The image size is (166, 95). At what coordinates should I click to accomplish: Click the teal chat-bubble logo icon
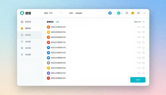click(x=22, y=13)
